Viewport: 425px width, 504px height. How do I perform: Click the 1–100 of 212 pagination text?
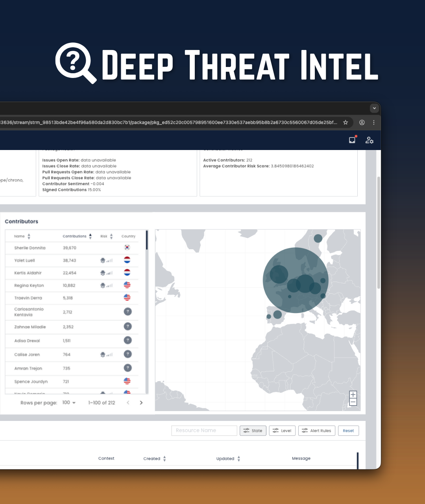click(x=102, y=403)
